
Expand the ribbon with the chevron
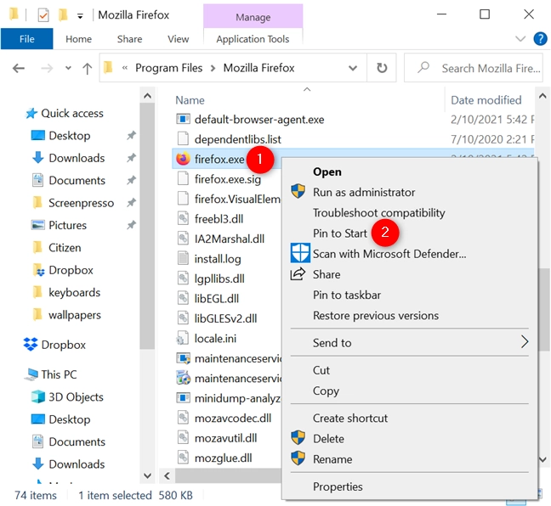point(520,38)
